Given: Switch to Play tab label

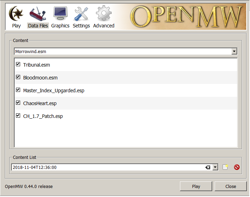Looking at the screenshot, I should pos(16,26).
